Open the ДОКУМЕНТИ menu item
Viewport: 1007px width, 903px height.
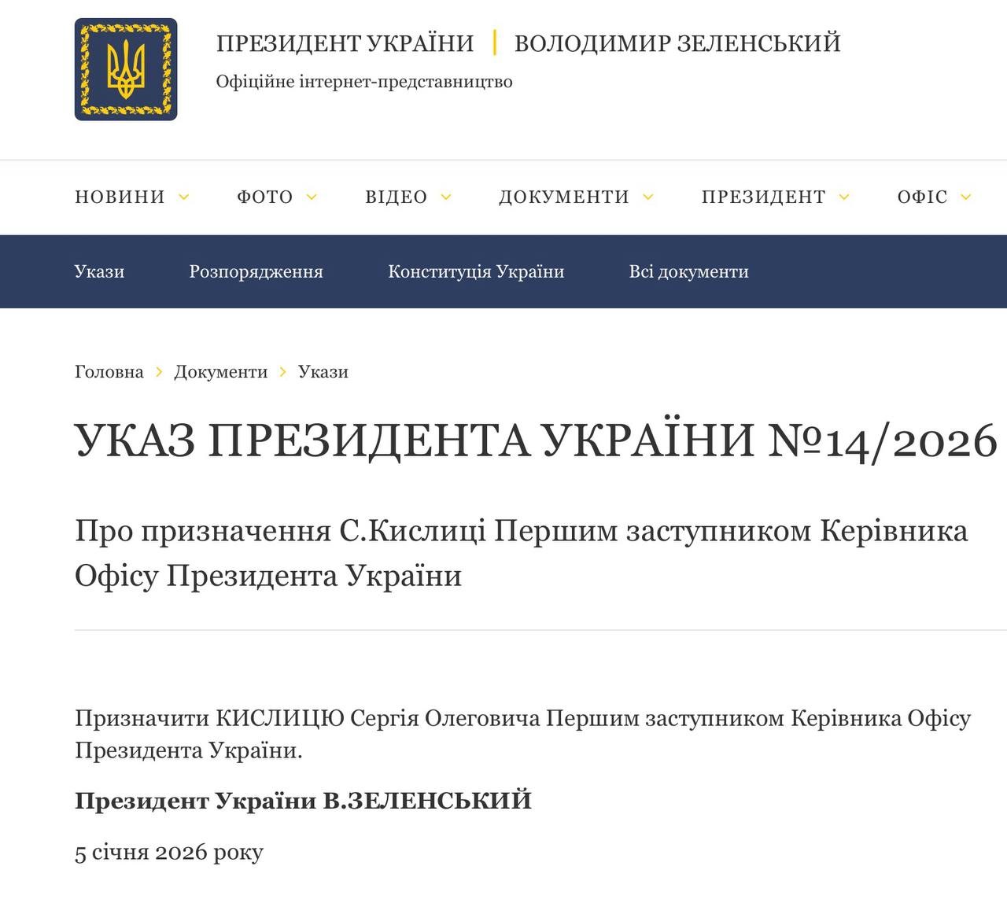[563, 197]
